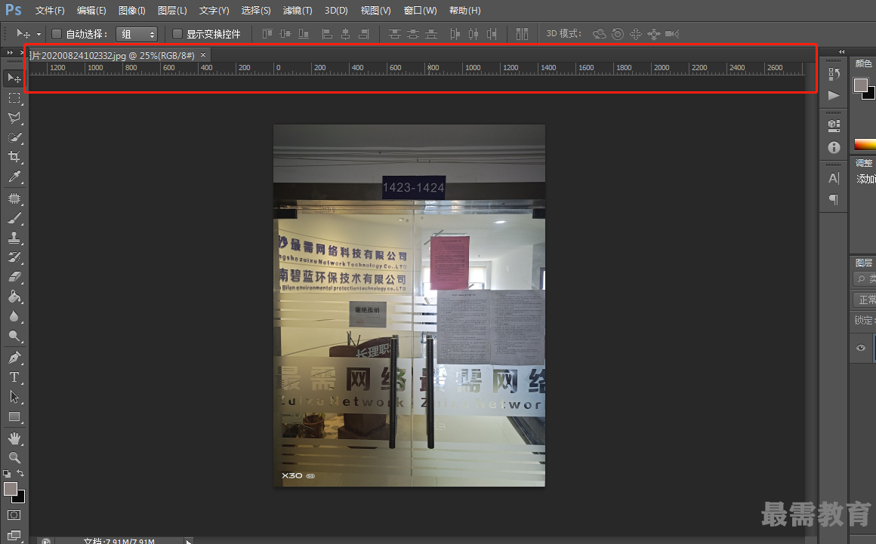
Task: Switch to the 图层 panel tab
Action: point(864,263)
